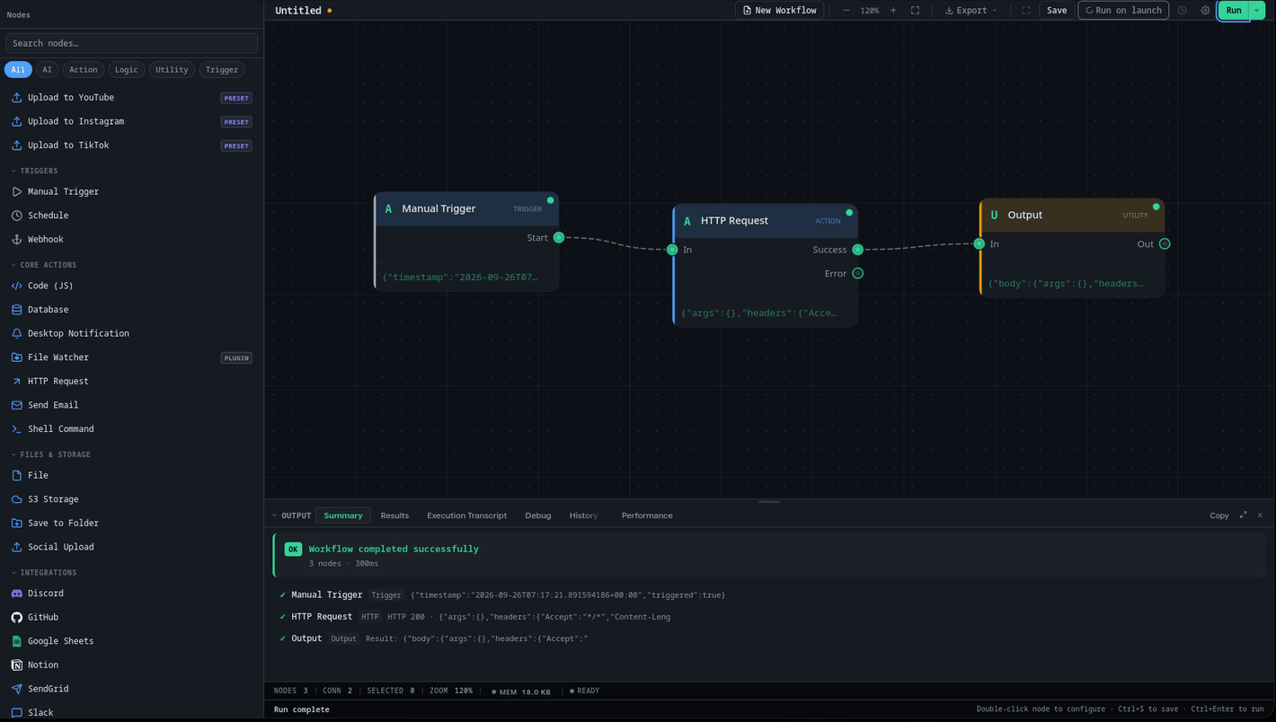Viewport: 1276px width, 722px height.
Task: Click the File item in sidebar
Action: 131,475
